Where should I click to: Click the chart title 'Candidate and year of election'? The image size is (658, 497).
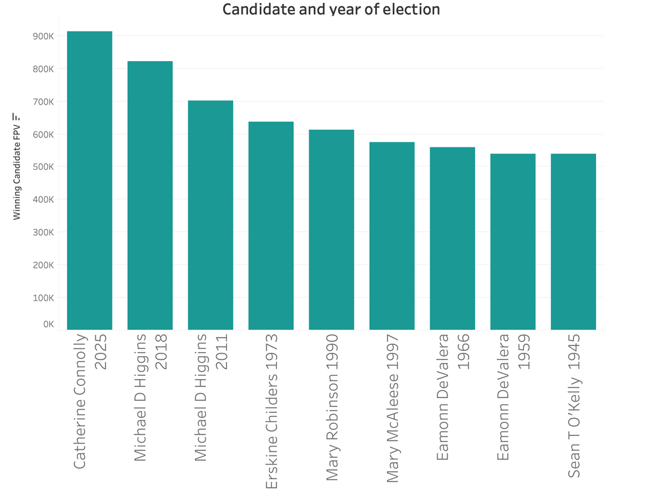pos(331,9)
